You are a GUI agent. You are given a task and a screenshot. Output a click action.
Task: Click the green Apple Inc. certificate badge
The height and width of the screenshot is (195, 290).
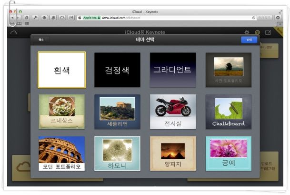point(91,18)
